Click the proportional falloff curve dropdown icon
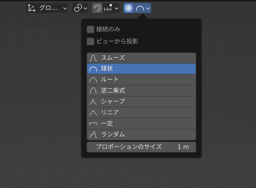Viewport: 256px width, 188px height. (143, 8)
